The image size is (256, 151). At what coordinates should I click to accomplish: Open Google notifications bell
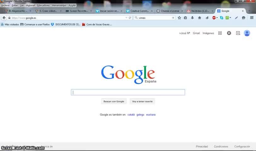point(229,33)
